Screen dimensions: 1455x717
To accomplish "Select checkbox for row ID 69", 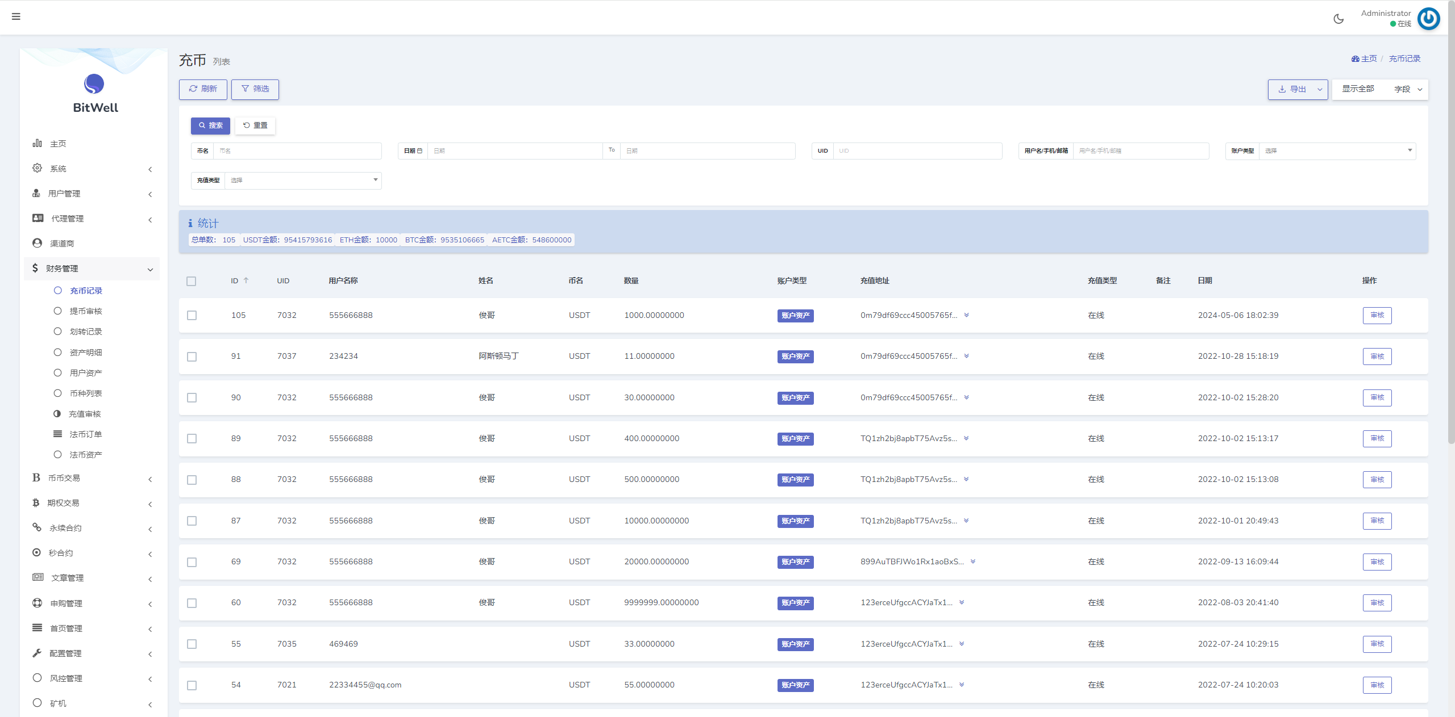I will (192, 562).
